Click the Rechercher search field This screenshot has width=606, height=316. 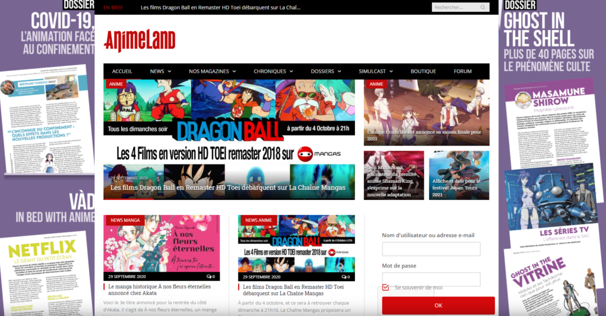(456, 7)
